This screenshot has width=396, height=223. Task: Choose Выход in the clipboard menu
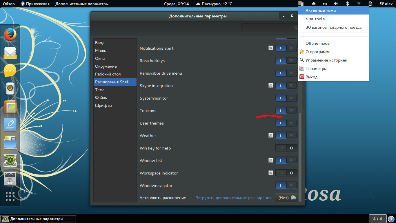pyautogui.click(x=333, y=77)
